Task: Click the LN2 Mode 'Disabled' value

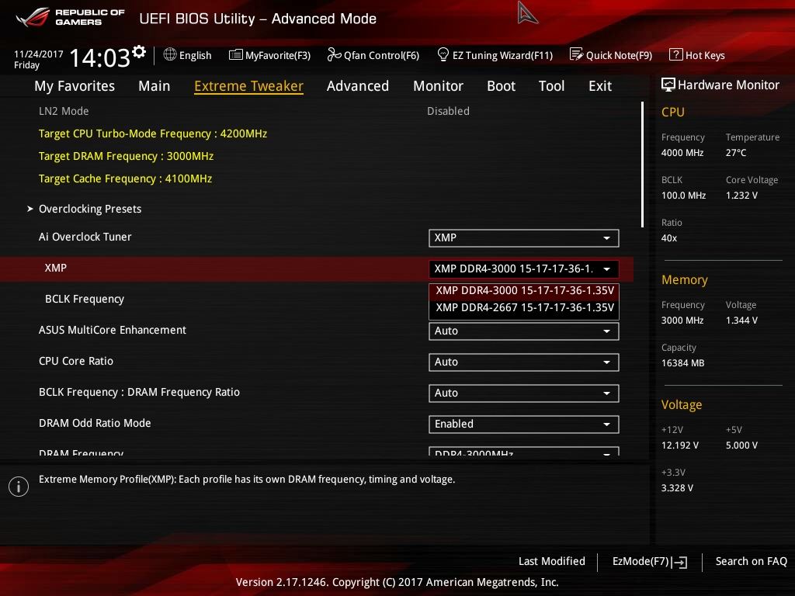Action: [x=448, y=111]
